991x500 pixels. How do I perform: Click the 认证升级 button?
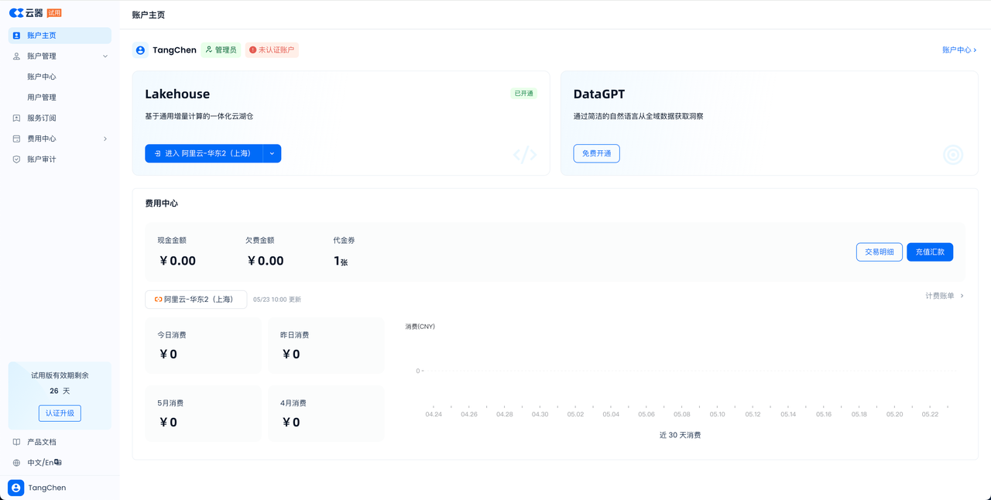tap(60, 413)
